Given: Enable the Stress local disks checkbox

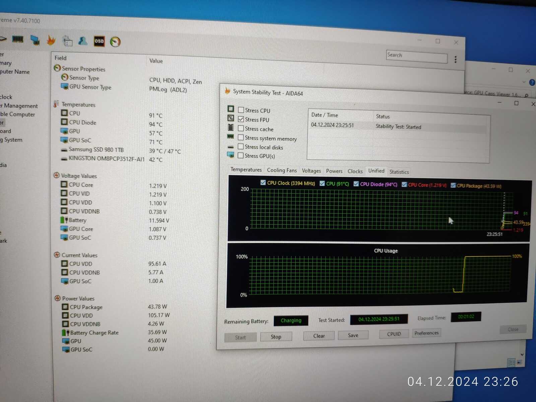Looking at the screenshot, I should pyautogui.click(x=241, y=146).
